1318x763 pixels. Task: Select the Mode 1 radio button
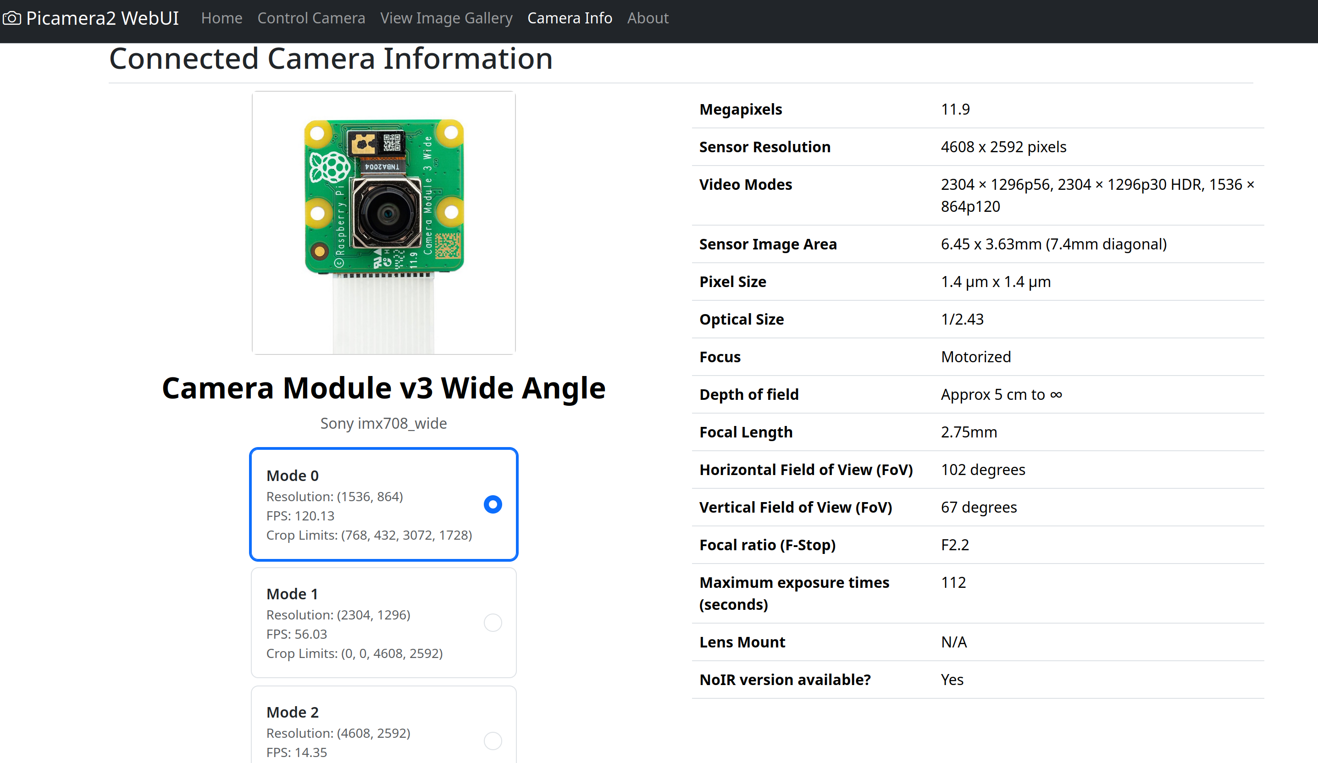tap(493, 622)
